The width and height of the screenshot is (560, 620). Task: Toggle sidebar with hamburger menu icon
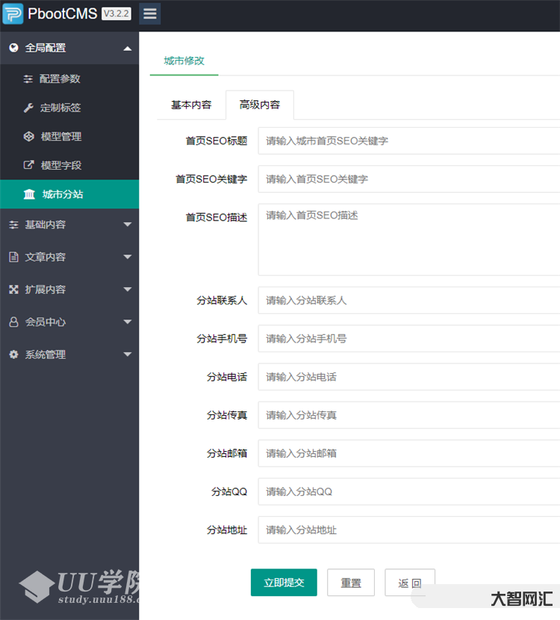[x=149, y=13]
